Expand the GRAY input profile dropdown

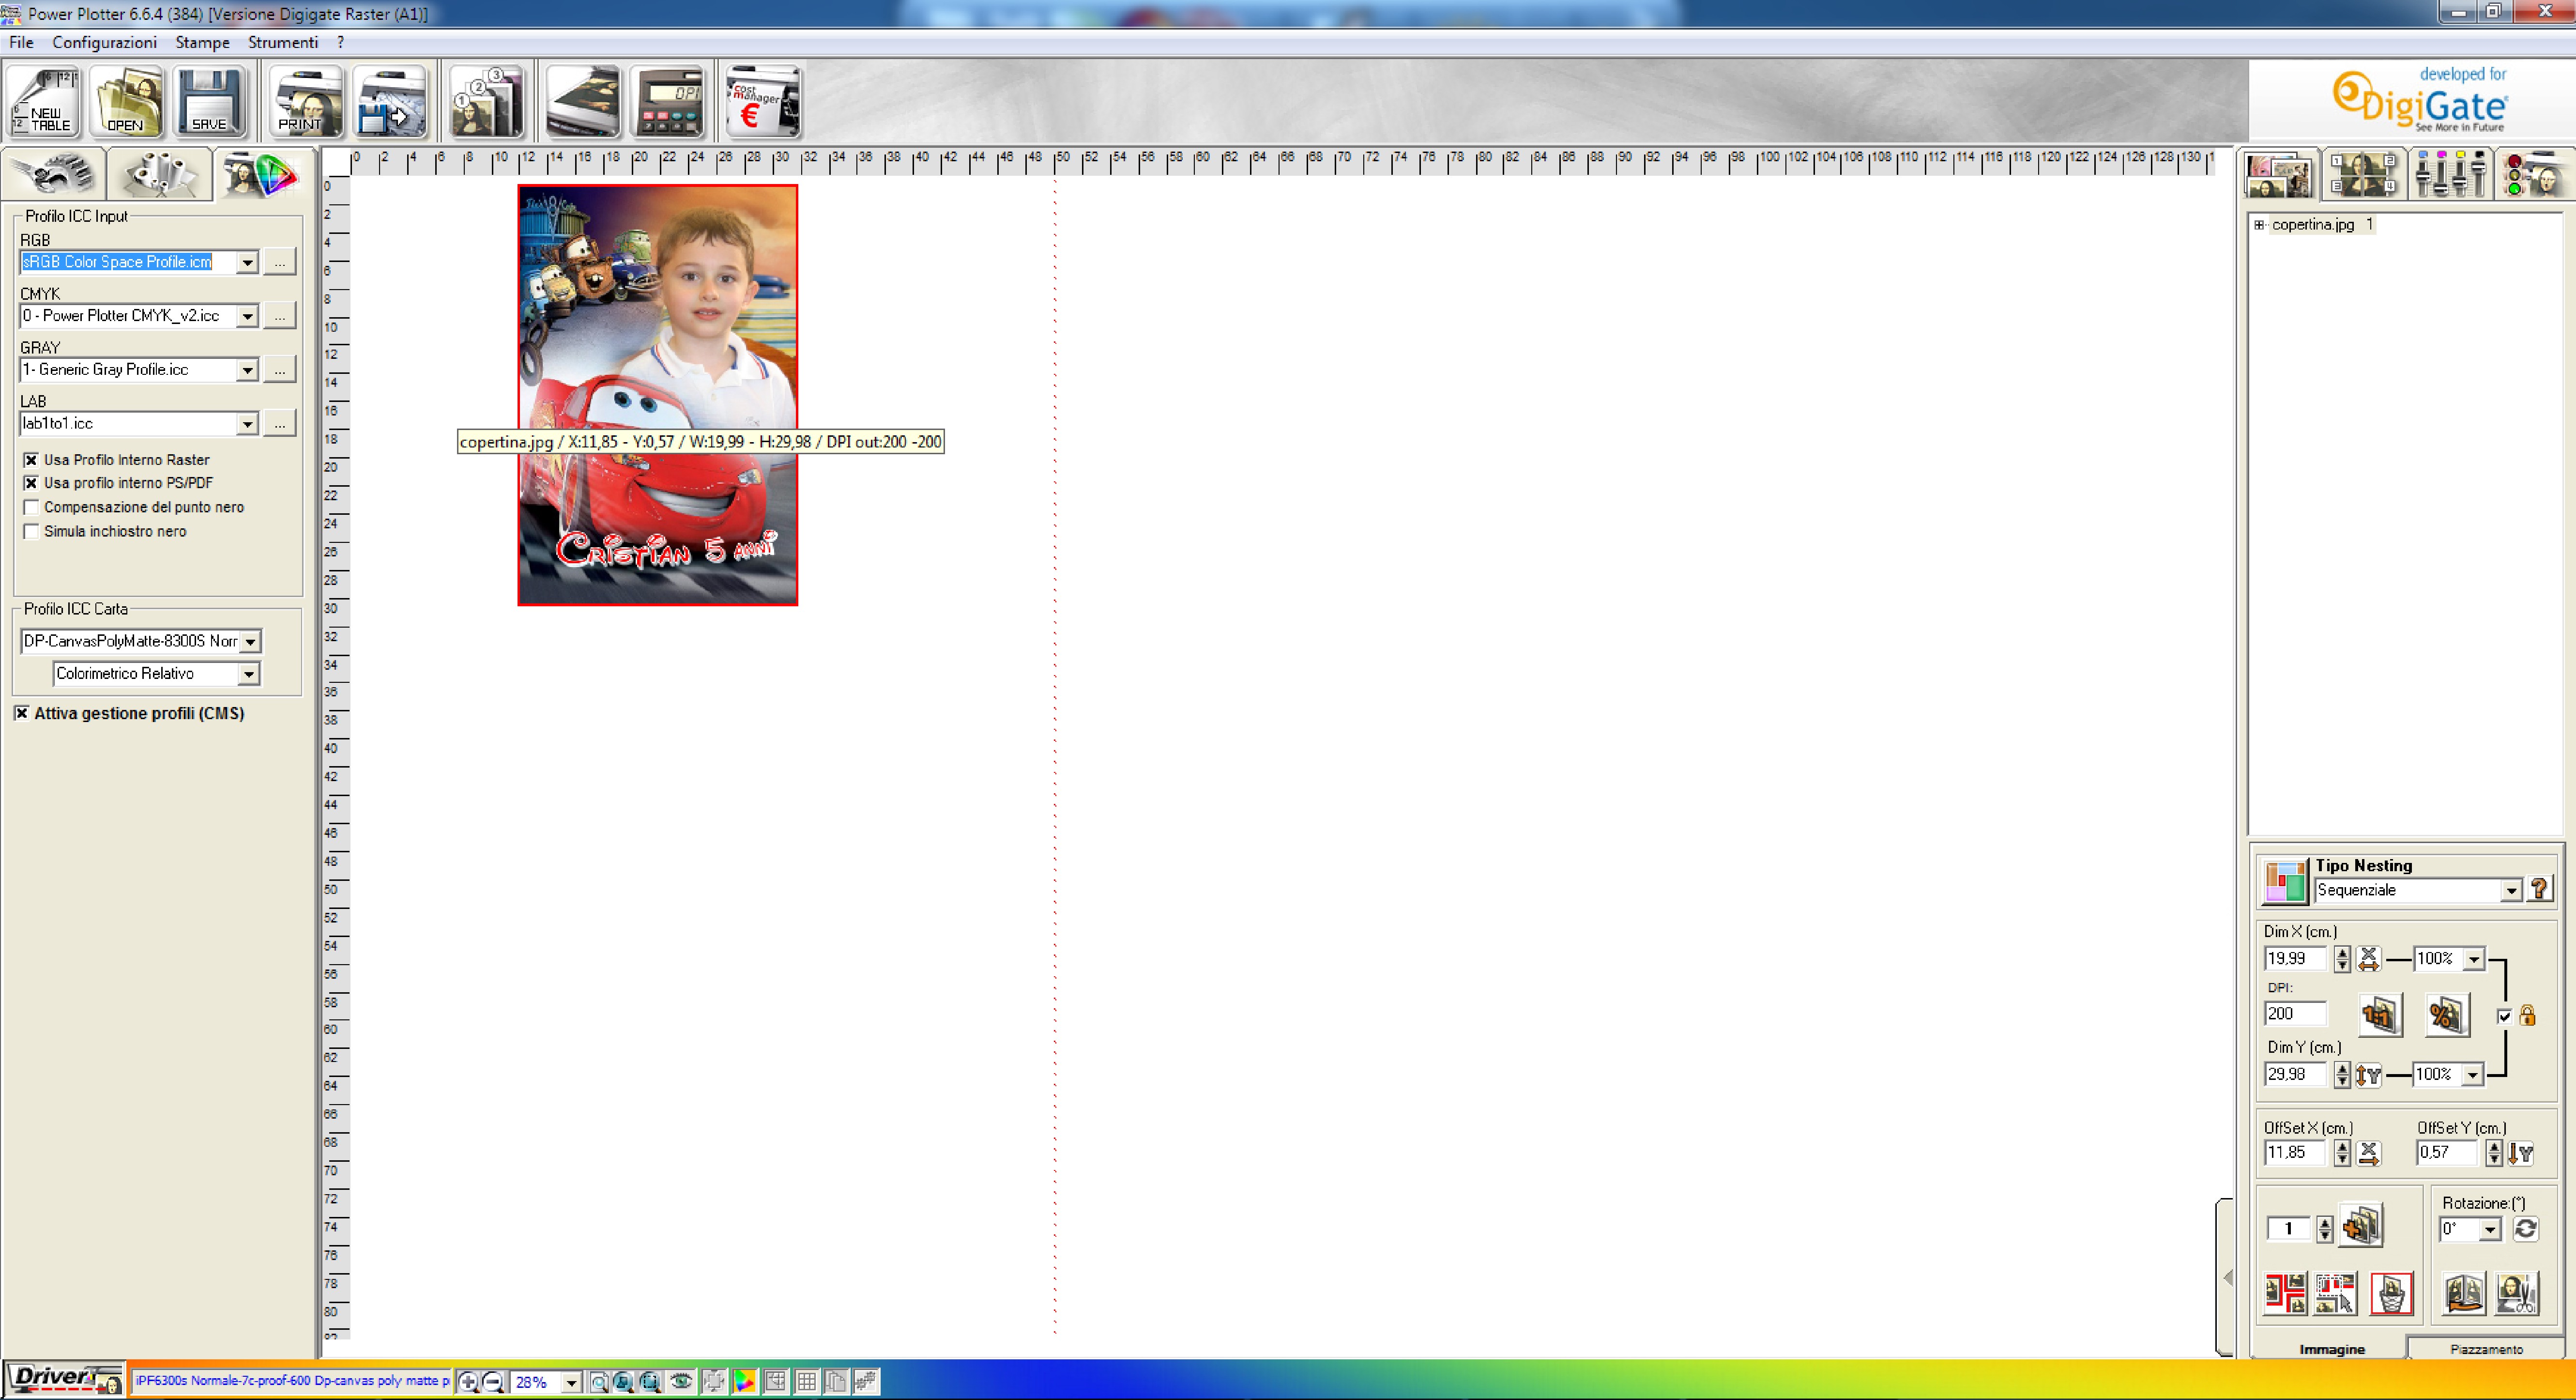click(247, 370)
